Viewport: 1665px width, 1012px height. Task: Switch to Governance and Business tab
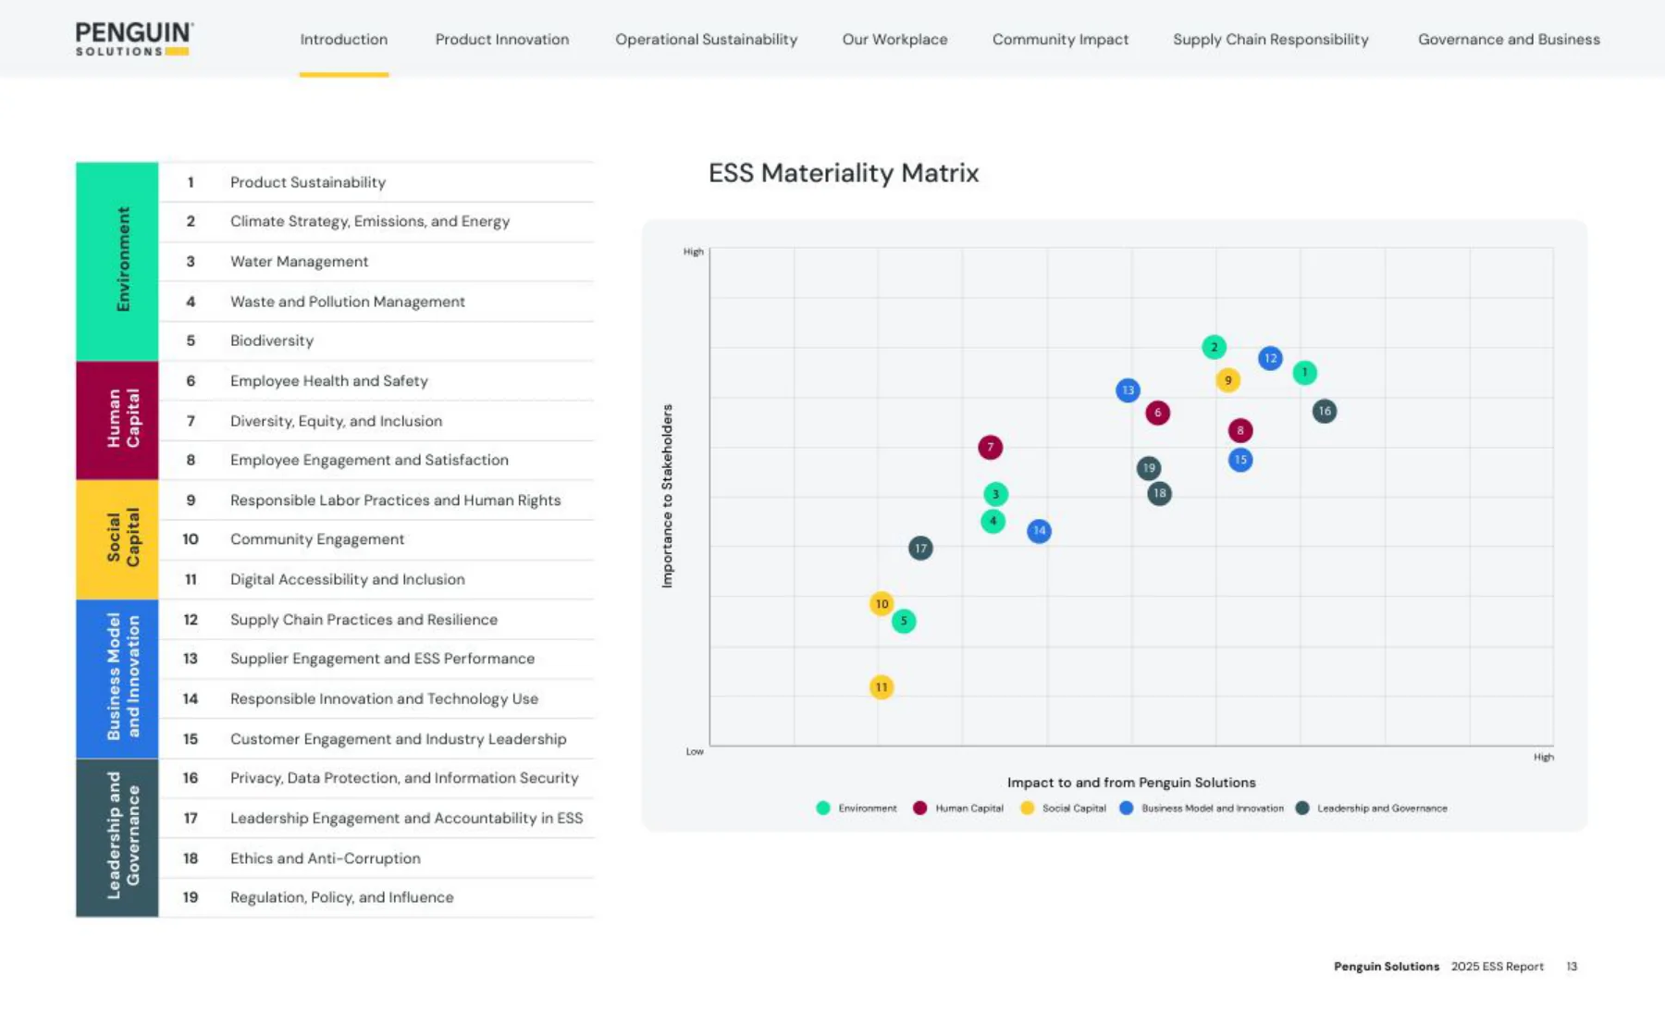tap(1509, 40)
